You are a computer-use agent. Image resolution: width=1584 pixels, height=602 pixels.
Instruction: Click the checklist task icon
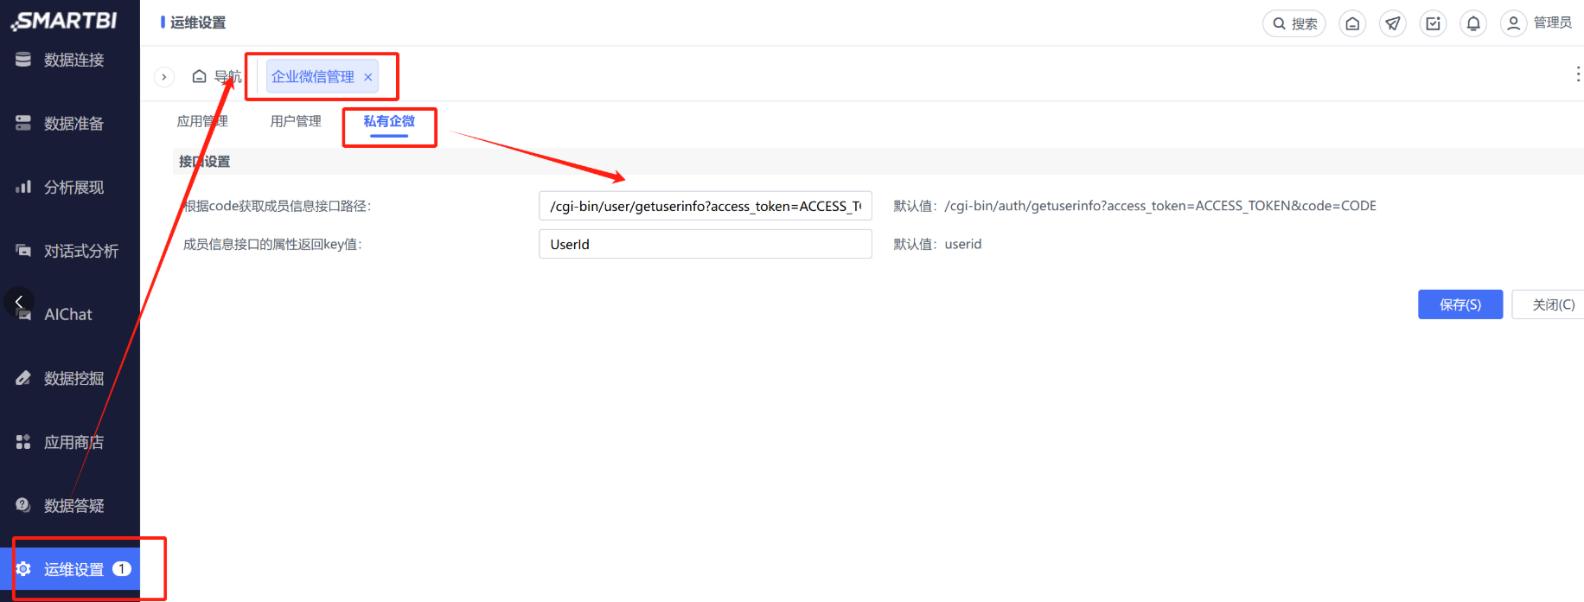(x=1433, y=23)
